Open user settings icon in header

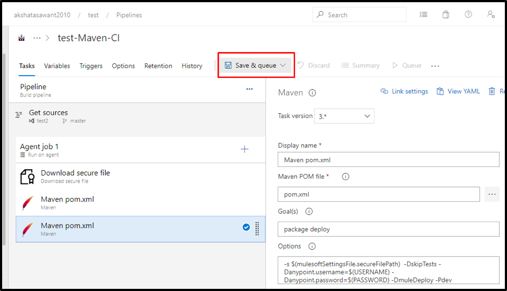point(491,14)
